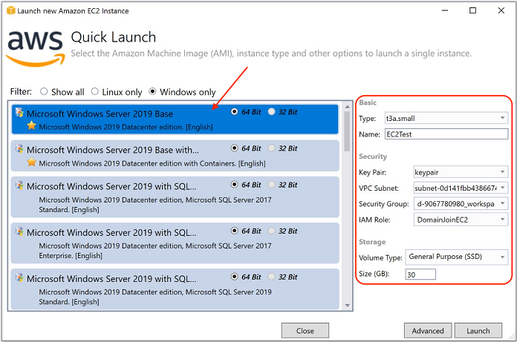
Task: Click the Windows icon of SQL Server 2017 Enterprise entry
Action: click(19, 231)
